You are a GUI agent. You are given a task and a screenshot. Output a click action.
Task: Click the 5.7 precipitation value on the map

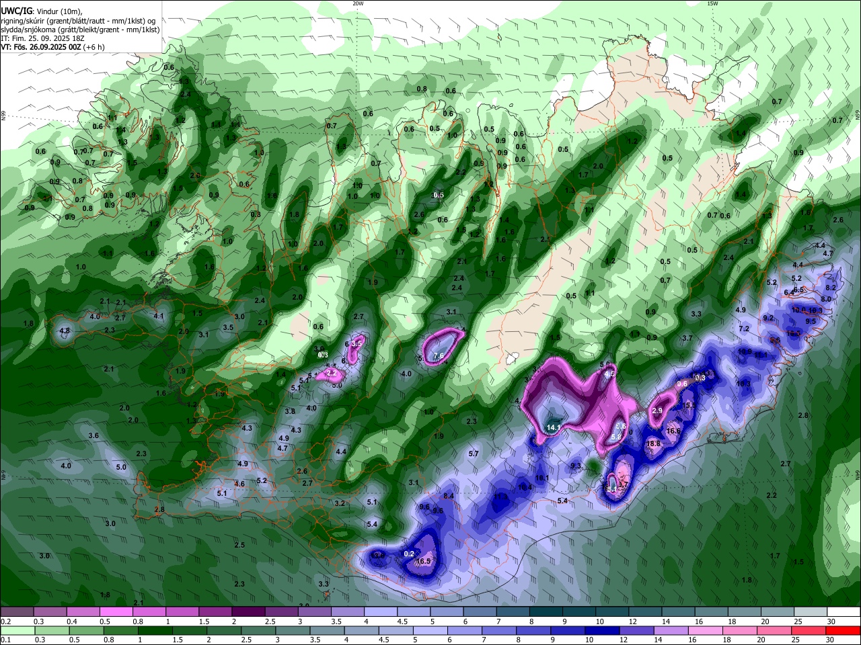click(x=474, y=454)
